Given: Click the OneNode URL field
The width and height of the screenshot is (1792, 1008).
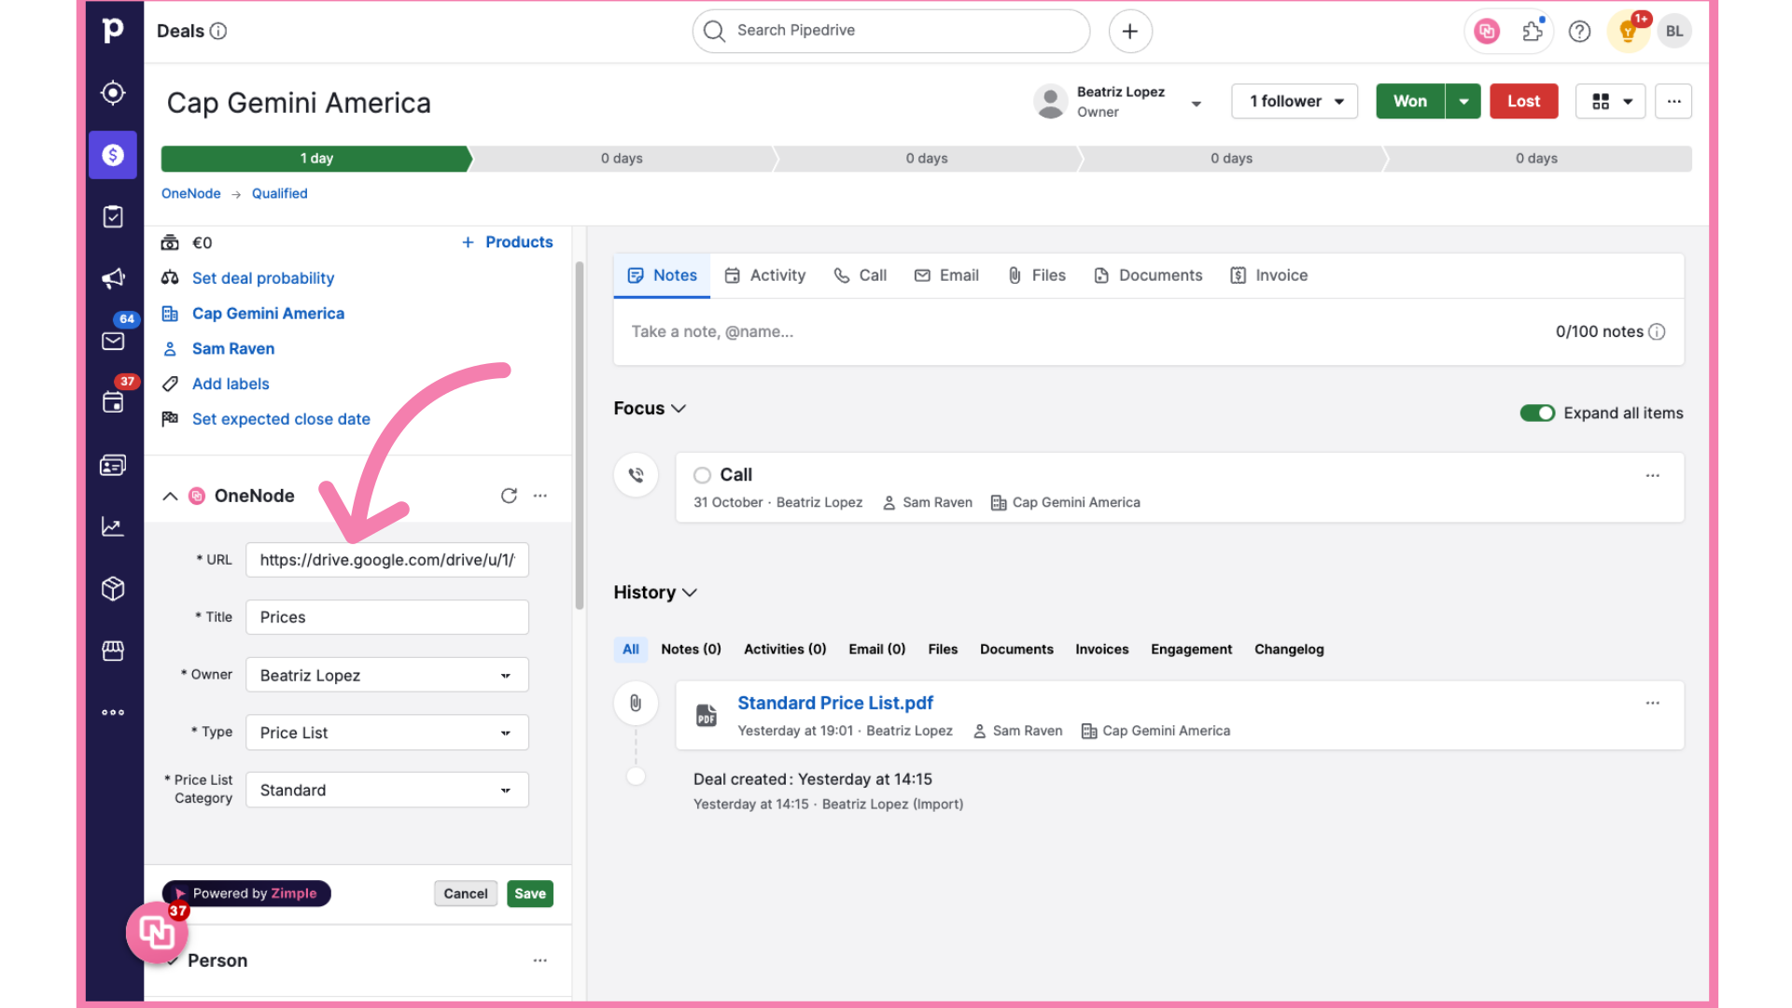Looking at the screenshot, I should click(387, 560).
